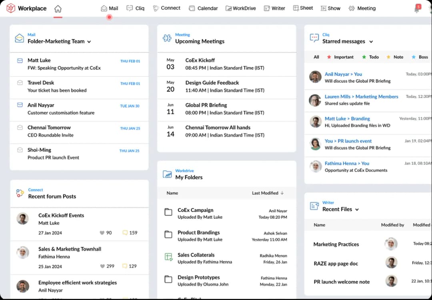This screenshot has width=432, height=300.
Task: Open comments on Sales & Marketing Townhall
Action: 125,266
